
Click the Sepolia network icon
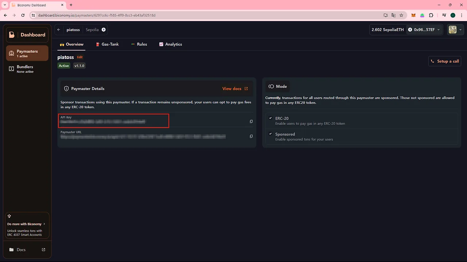click(104, 30)
